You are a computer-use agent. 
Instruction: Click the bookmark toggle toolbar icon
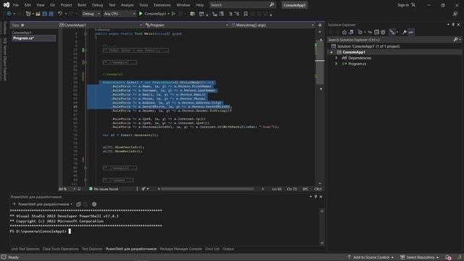point(246,14)
